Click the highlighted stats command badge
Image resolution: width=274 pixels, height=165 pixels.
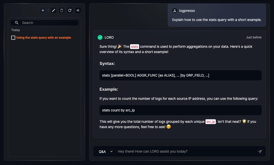point(135,46)
